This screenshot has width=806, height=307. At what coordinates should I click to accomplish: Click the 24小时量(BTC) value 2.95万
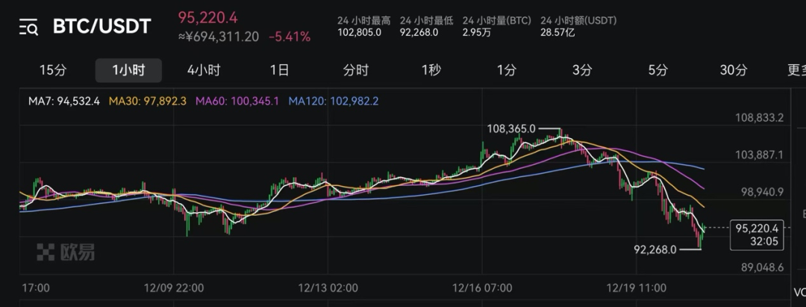point(475,32)
